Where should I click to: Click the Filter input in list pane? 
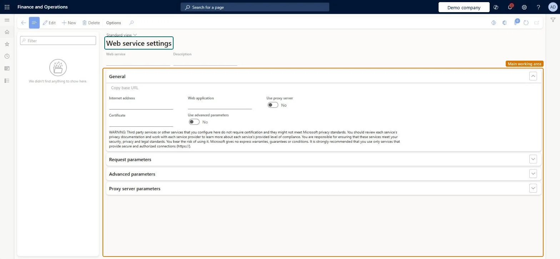[58, 41]
